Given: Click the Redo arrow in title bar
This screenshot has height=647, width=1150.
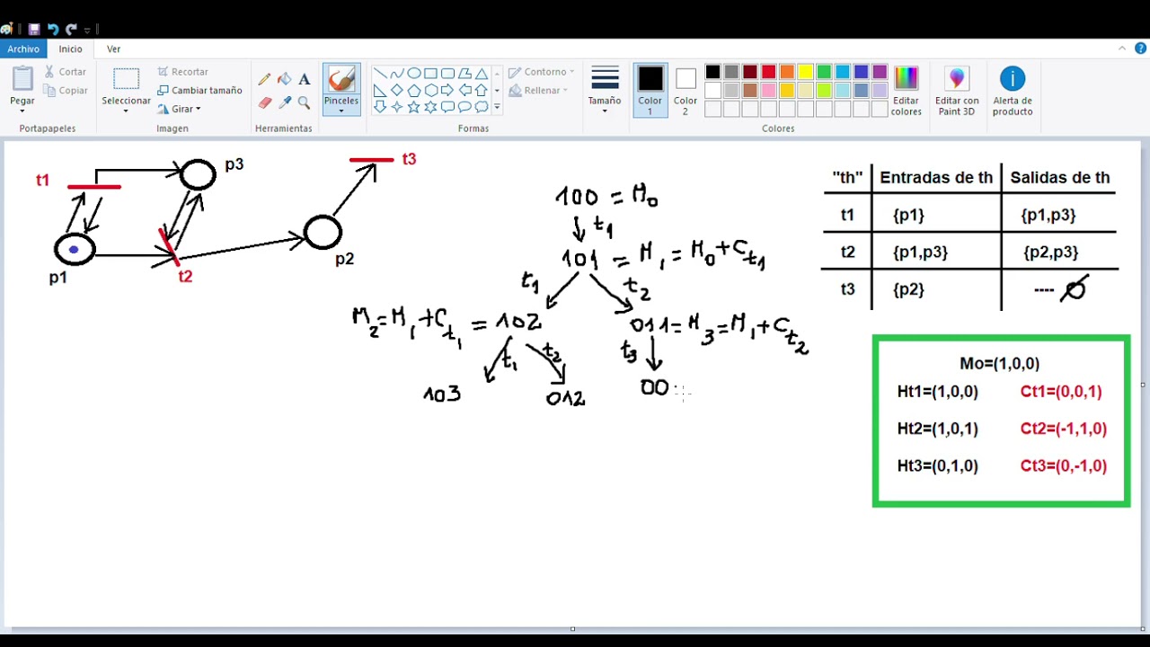Looking at the screenshot, I should click(72, 29).
